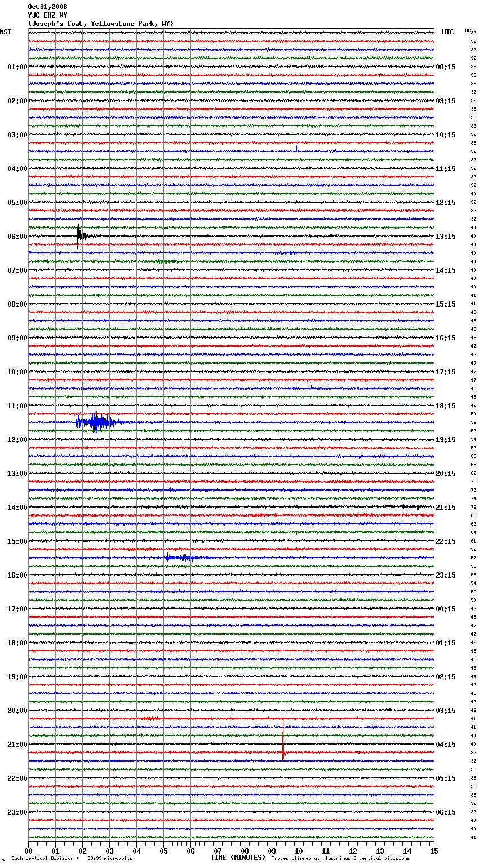The image size is (479, 866).
Task: Click the minute axis tick label 03
Action: (x=109, y=851)
